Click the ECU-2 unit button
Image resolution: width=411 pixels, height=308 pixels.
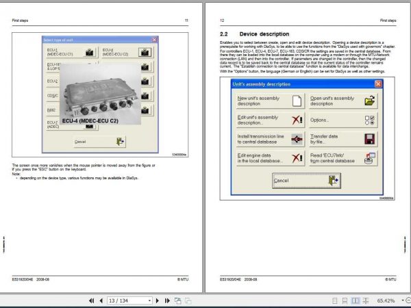(53, 81)
